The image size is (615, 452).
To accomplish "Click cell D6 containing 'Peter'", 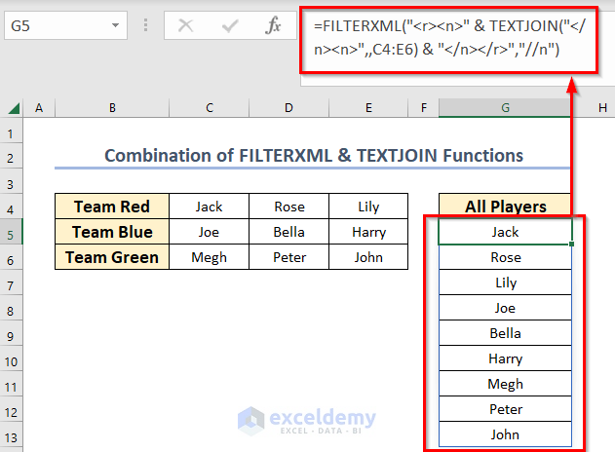I will pyautogui.click(x=289, y=257).
